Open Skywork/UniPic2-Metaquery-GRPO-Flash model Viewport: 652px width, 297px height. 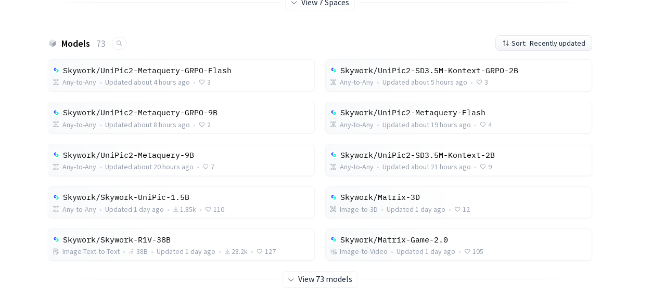click(x=181, y=75)
